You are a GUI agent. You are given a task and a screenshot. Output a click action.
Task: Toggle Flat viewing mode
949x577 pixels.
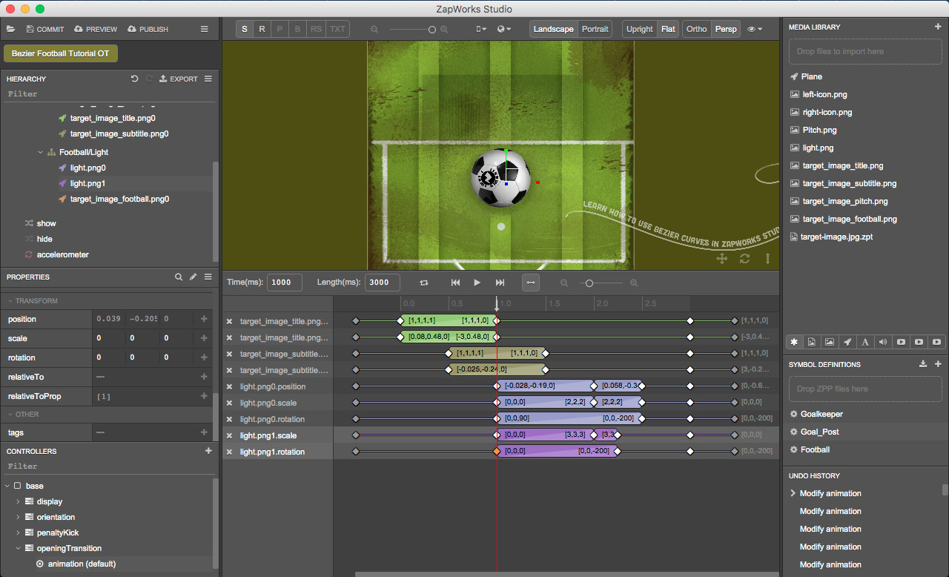[x=667, y=28]
